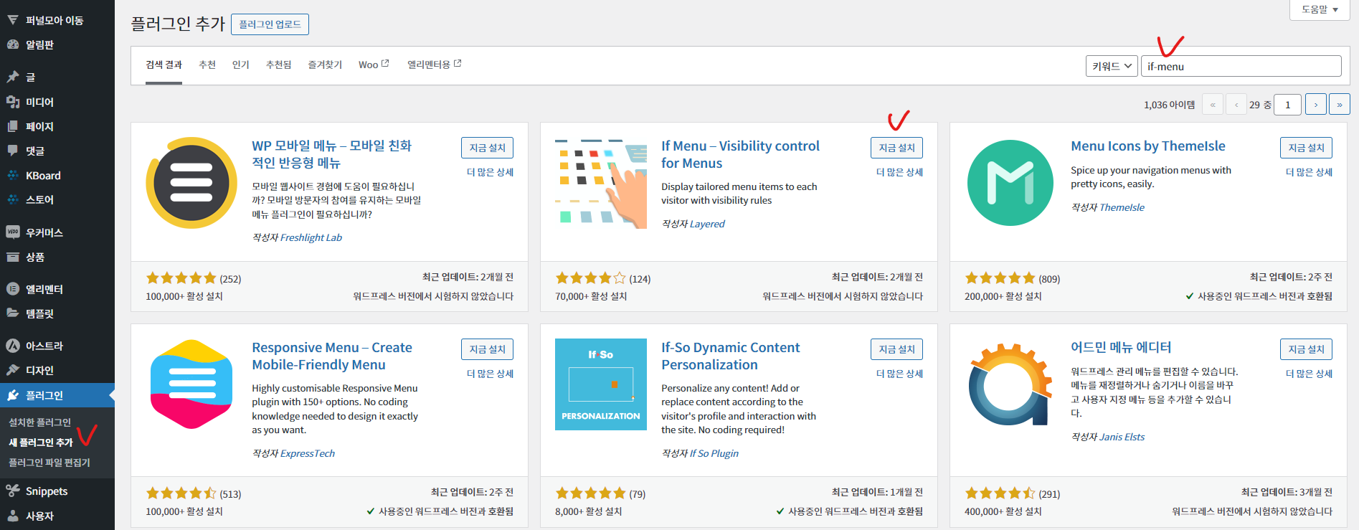Viewport: 1359px width, 530px height.
Task: Open the Responsive Menu plugin title link
Action: [332, 356]
